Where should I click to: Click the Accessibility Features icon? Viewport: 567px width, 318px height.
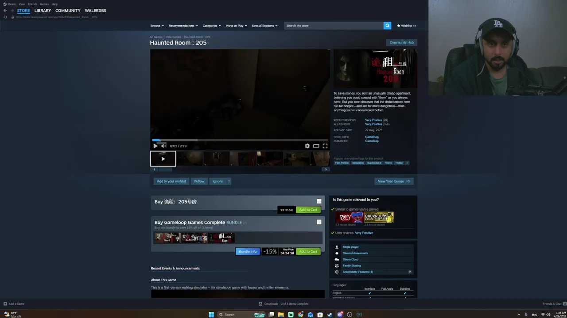337,272
